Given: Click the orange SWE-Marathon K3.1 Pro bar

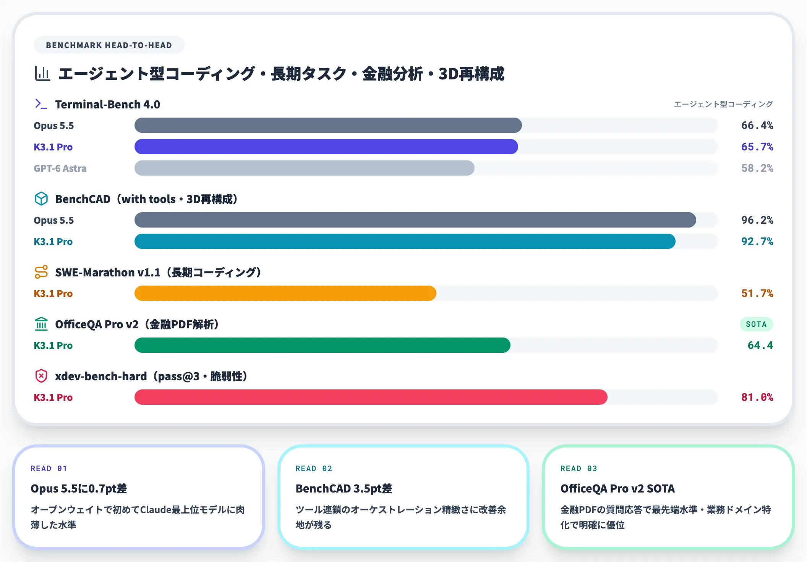Looking at the screenshot, I should click(x=285, y=293).
